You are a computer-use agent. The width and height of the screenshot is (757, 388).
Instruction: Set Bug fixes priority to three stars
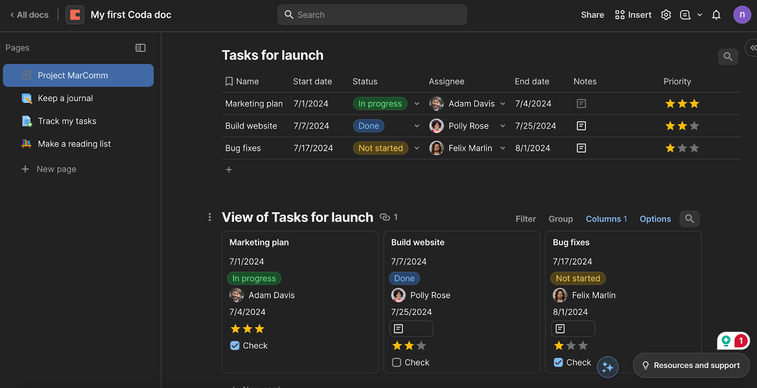click(694, 148)
